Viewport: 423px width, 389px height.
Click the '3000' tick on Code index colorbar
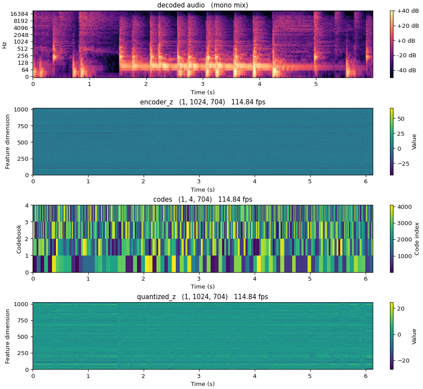tap(404, 223)
